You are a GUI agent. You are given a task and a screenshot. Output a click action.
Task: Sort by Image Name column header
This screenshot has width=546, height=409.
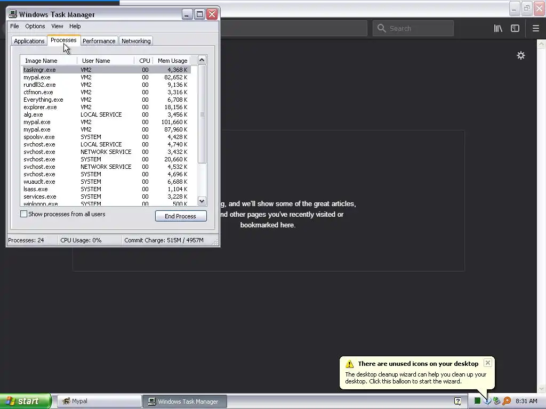click(x=49, y=61)
